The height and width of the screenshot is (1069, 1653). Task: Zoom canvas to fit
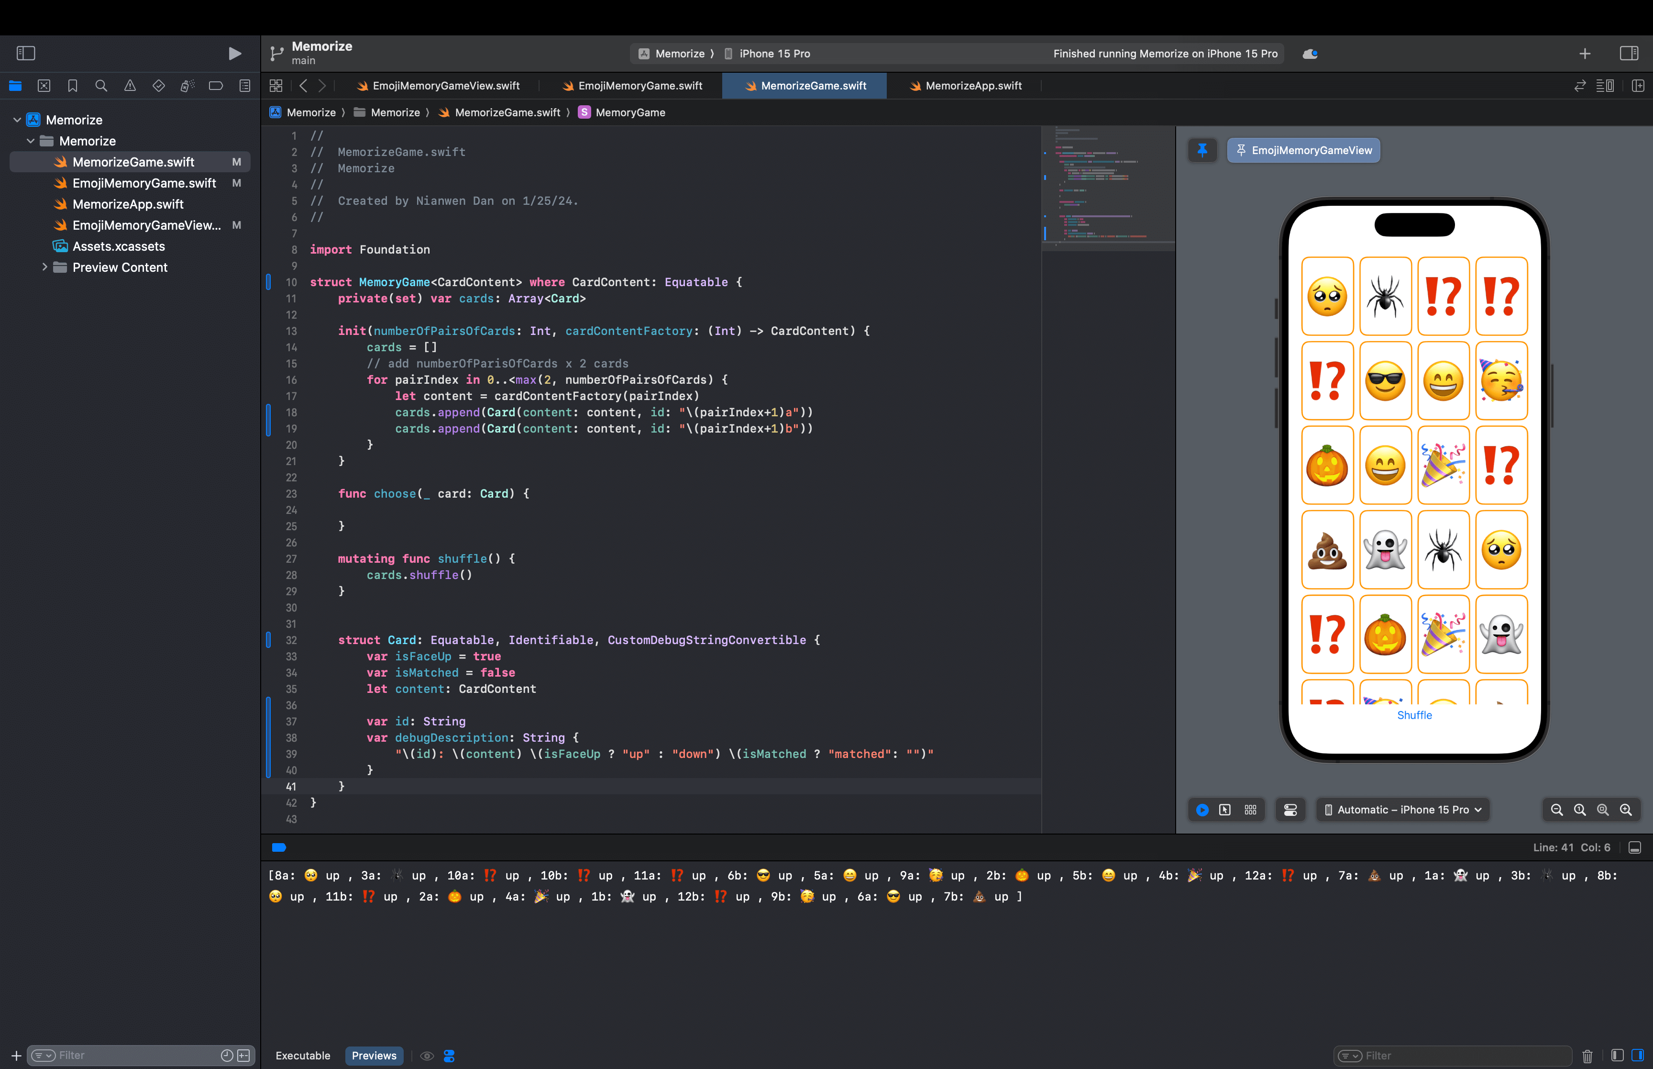(1602, 809)
